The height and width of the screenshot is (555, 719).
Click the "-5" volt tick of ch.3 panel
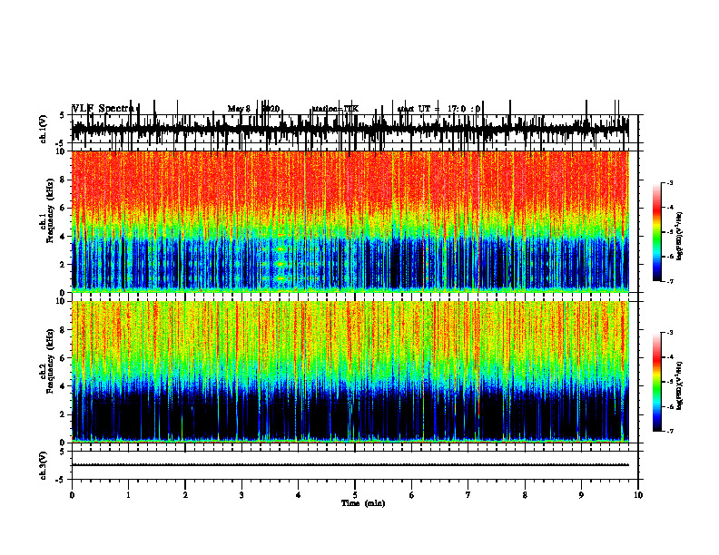61,480
